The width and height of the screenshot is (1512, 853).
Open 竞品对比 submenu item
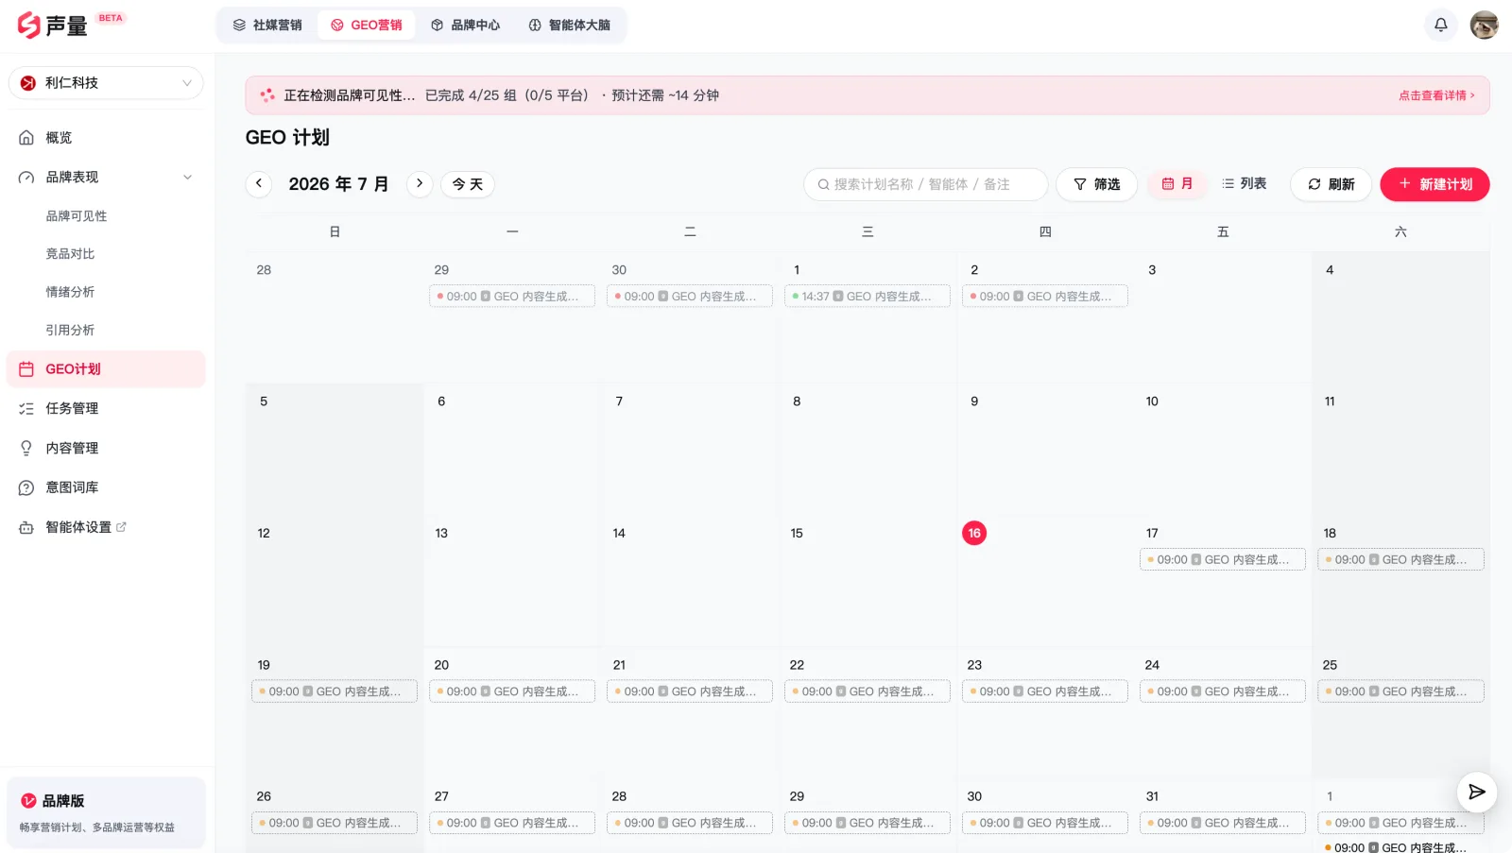[70, 254]
